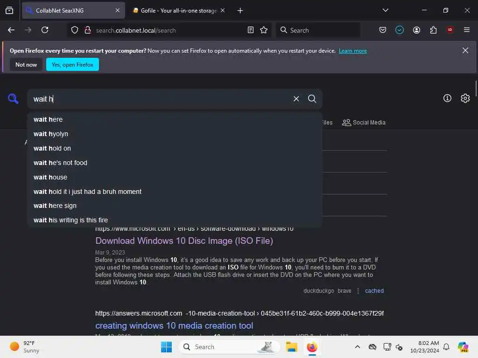Choose suggestion "wait house"
Viewport: 478px width, 358px height.
pyautogui.click(x=175, y=177)
